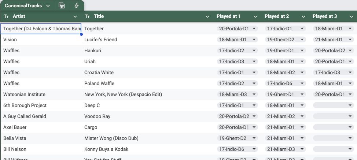Screen dimensions: 357x160
Task: Click the text type icon in Artist header
Action: click(6, 16)
